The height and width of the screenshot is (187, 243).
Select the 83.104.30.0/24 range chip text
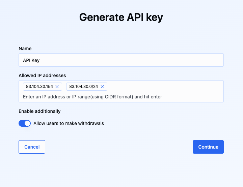tap(83, 87)
